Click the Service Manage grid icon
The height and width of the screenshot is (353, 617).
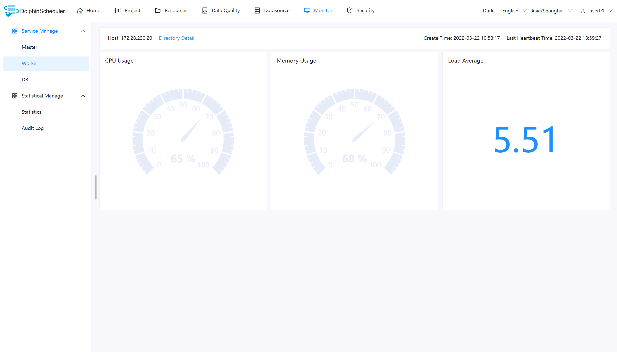15,31
